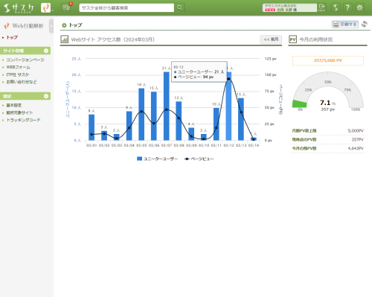
Task: Collapse the settings section toggle
Action: [x=46, y=96]
